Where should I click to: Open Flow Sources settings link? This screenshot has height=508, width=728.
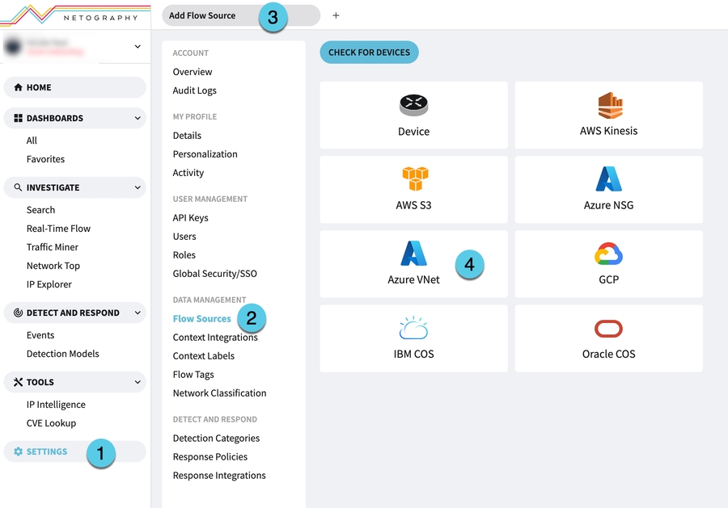click(x=201, y=319)
